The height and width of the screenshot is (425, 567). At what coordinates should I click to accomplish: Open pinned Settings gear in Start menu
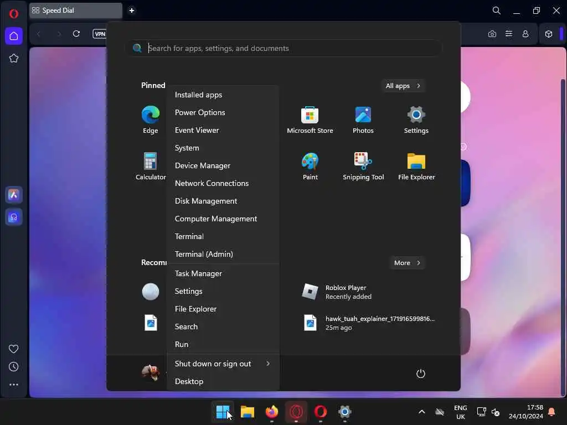click(x=416, y=120)
